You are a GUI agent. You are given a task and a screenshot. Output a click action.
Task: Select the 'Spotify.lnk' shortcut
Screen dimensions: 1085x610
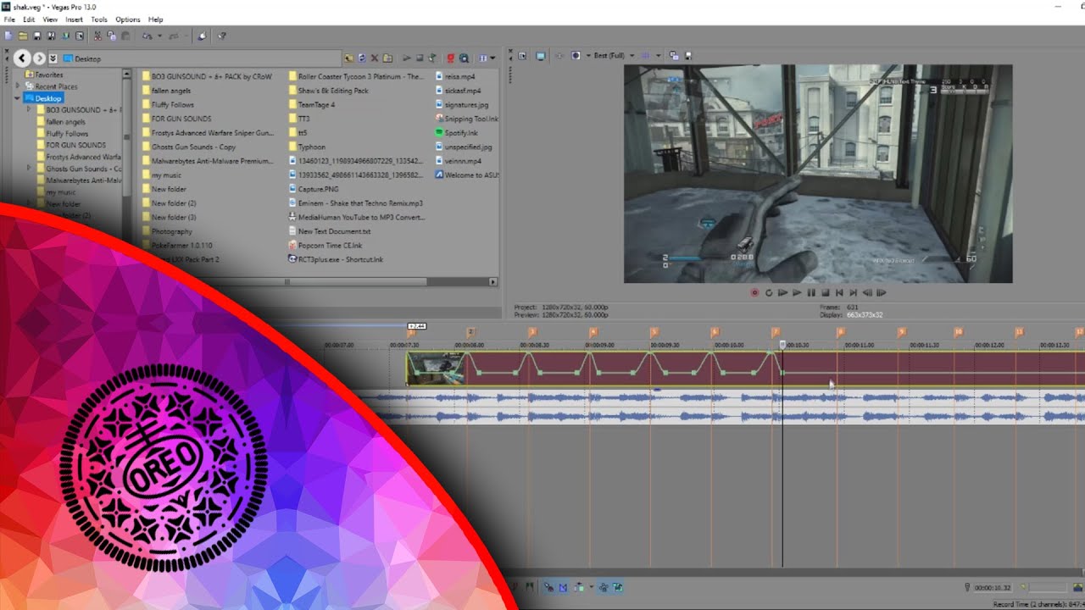457,133
